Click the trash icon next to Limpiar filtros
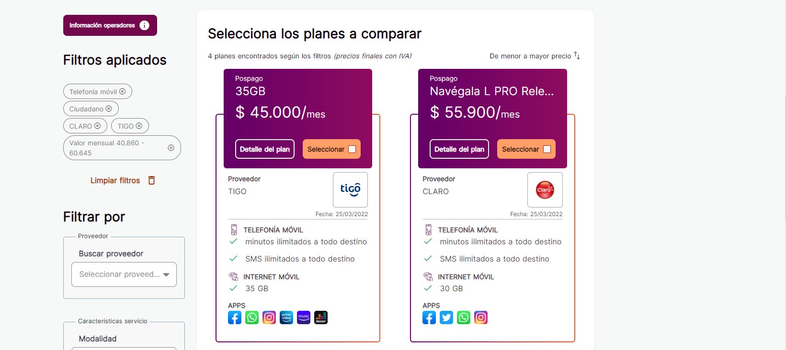 click(152, 180)
